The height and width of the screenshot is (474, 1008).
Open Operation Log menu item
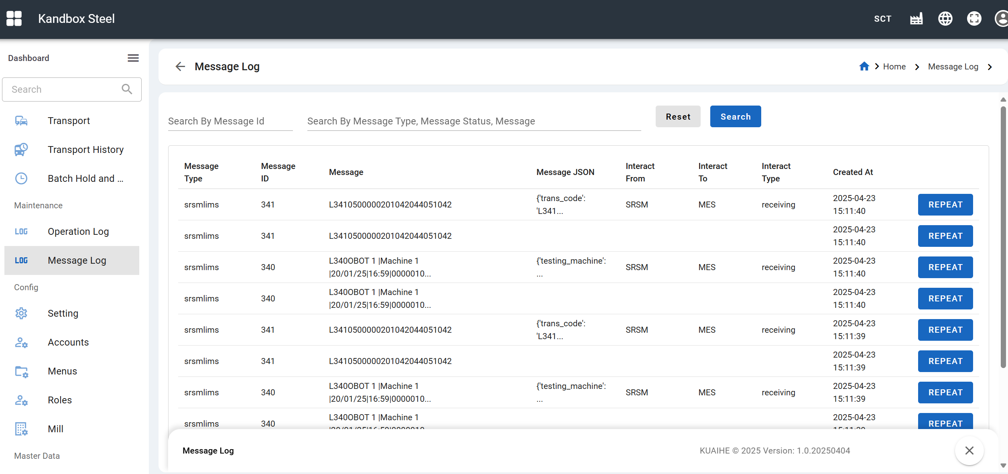[x=78, y=232]
